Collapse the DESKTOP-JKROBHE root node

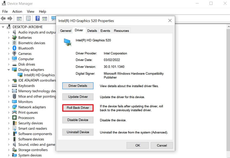click(3, 27)
